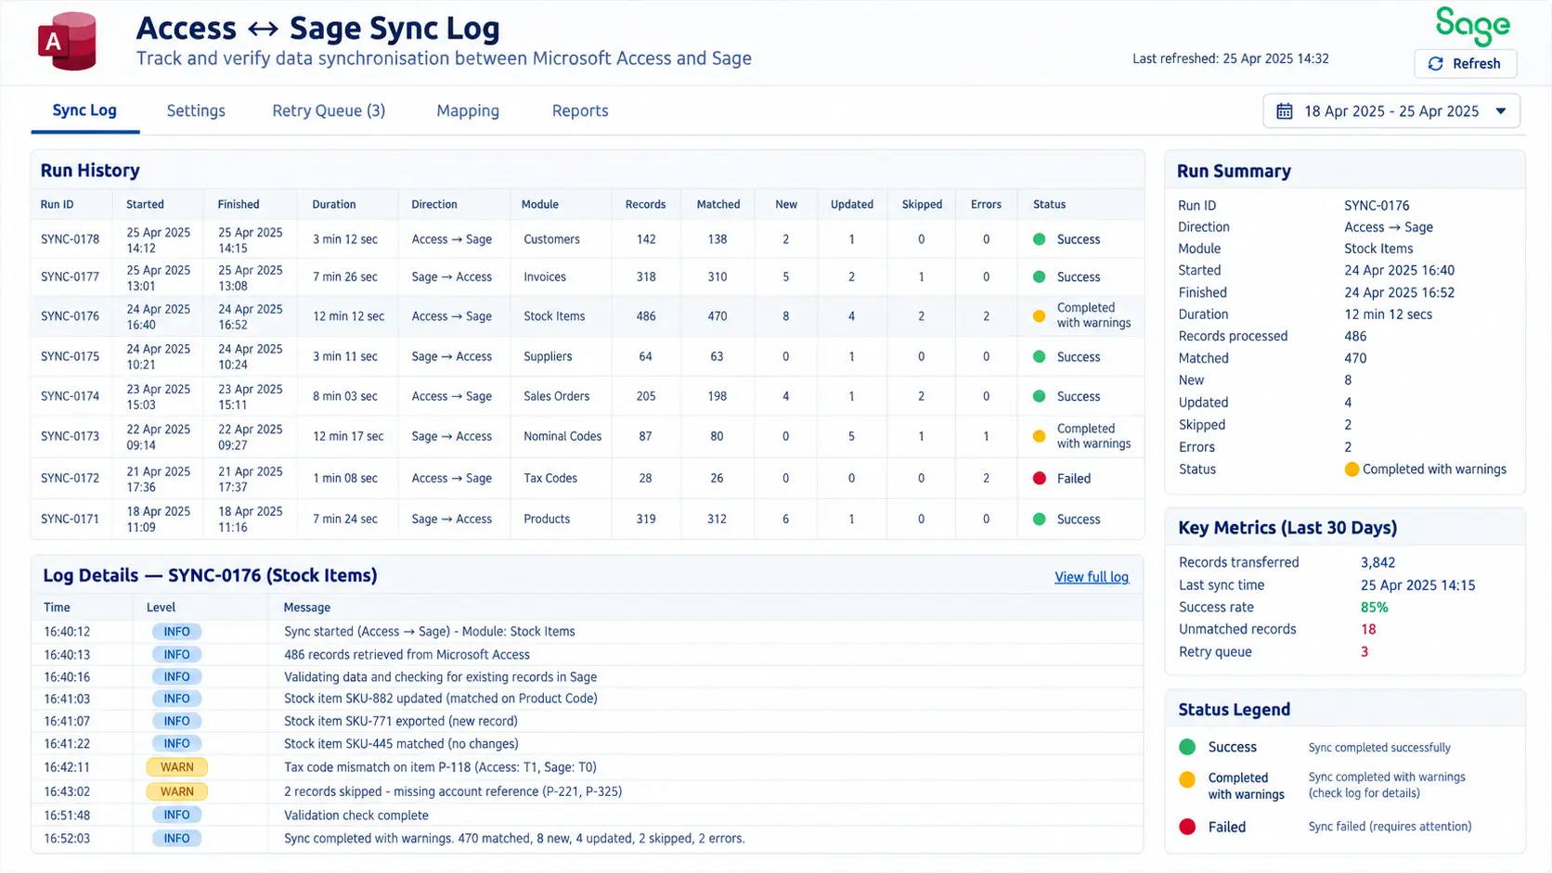Screen dimensions: 1552x873
Task: Click the Tax code mismatch log message
Action: tap(440, 767)
